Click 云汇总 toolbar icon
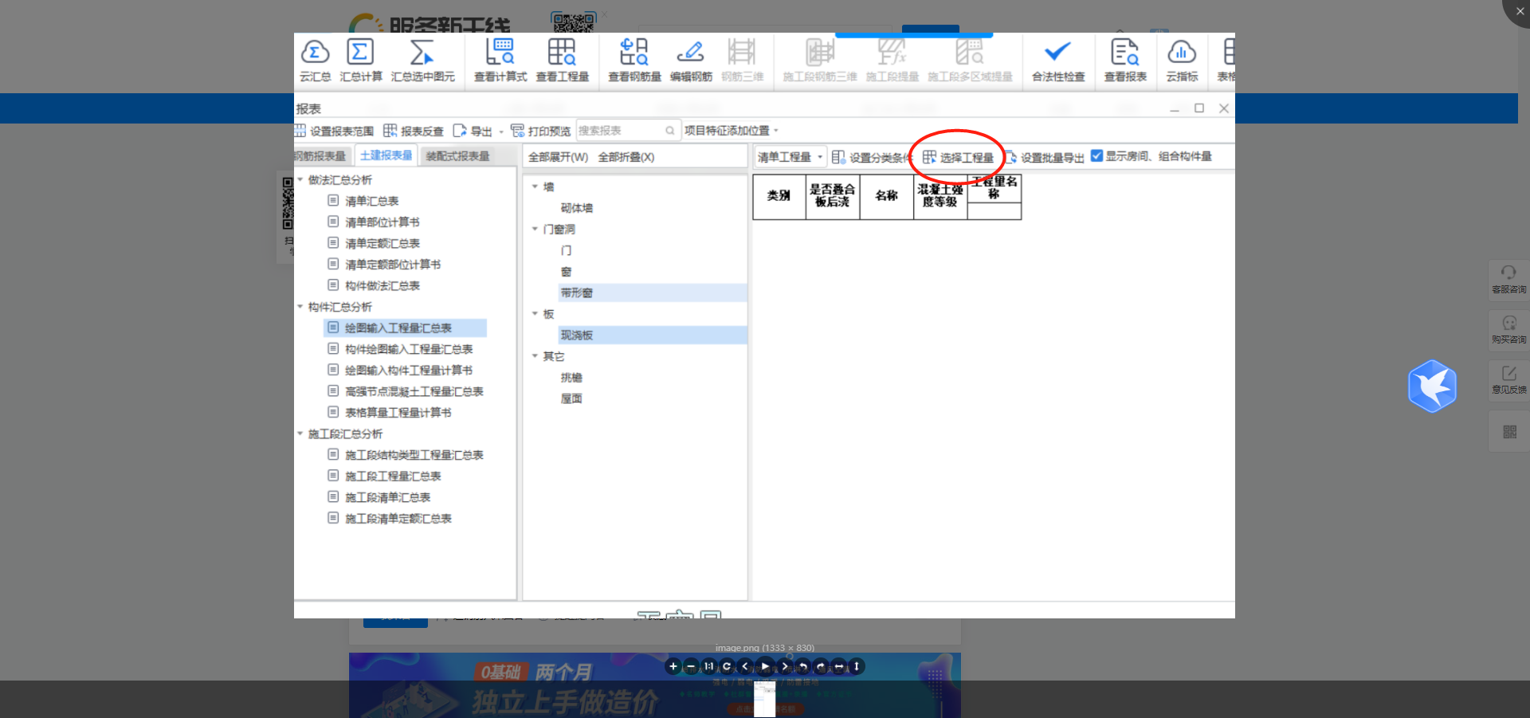The height and width of the screenshot is (718, 1530). (x=315, y=61)
